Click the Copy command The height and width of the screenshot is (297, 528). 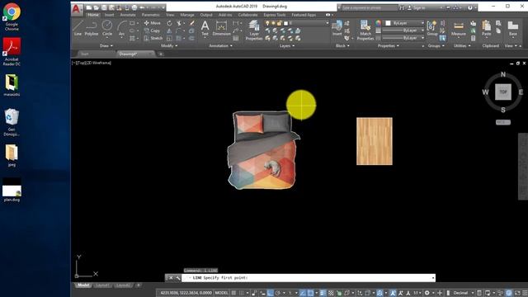pos(152,31)
